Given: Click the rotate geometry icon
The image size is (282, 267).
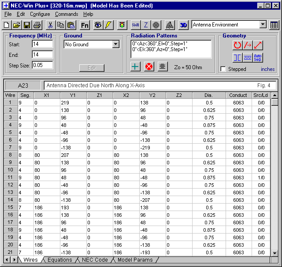Looking at the screenshot, I should coord(237,45).
